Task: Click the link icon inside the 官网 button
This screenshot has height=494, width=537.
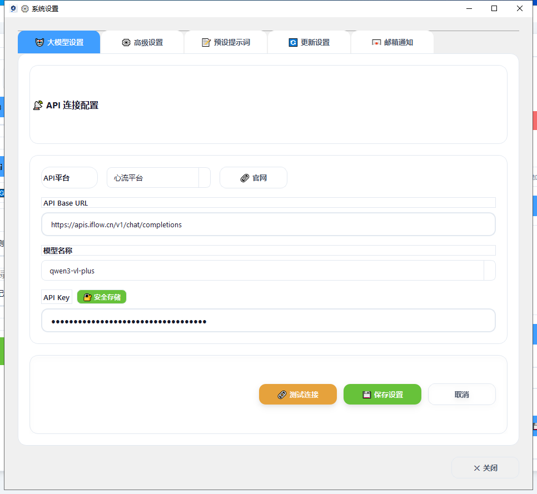Action: (245, 177)
